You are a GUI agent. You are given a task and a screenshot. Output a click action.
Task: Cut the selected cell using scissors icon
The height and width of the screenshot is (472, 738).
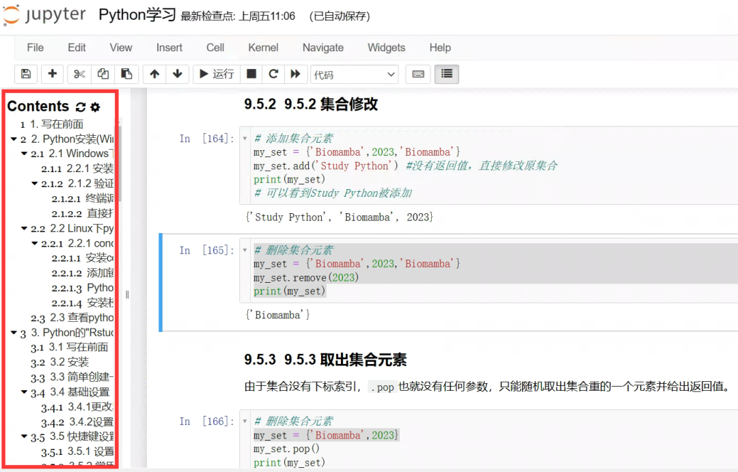80,74
